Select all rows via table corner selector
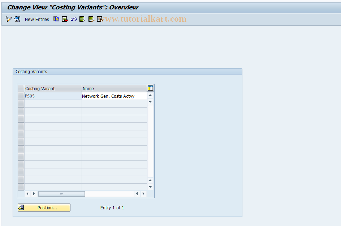341x226 pixels. click(x=21, y=88)
